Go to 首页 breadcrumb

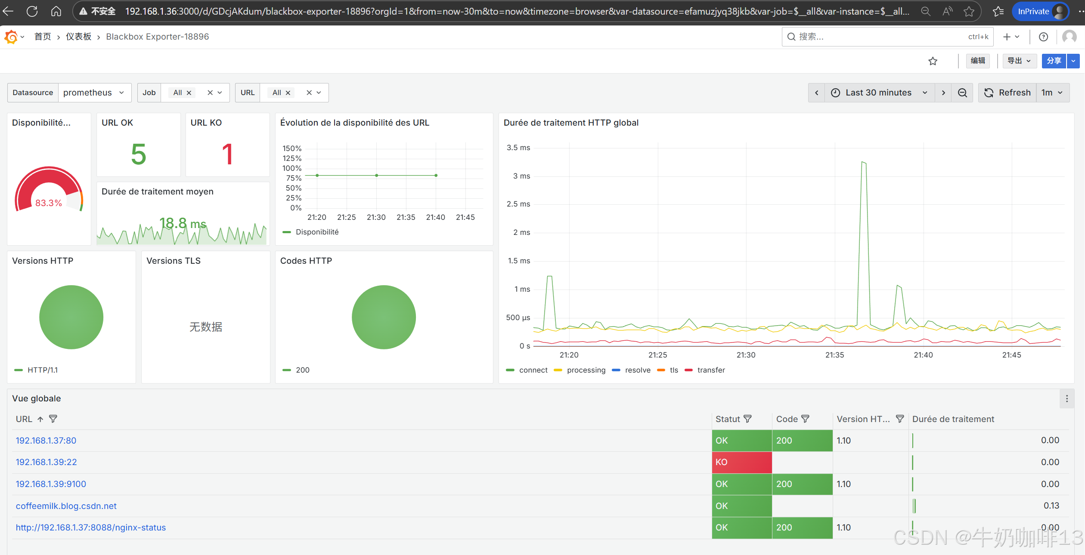pyautogui.click(x=42, y=37)
